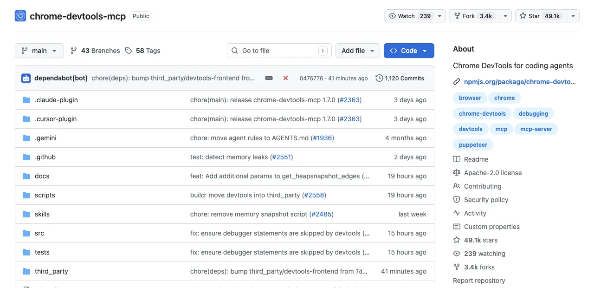The height and width of the screenshot is (288, 594).
Task: Open the Watch notifications dropdown
Action: 415,16
